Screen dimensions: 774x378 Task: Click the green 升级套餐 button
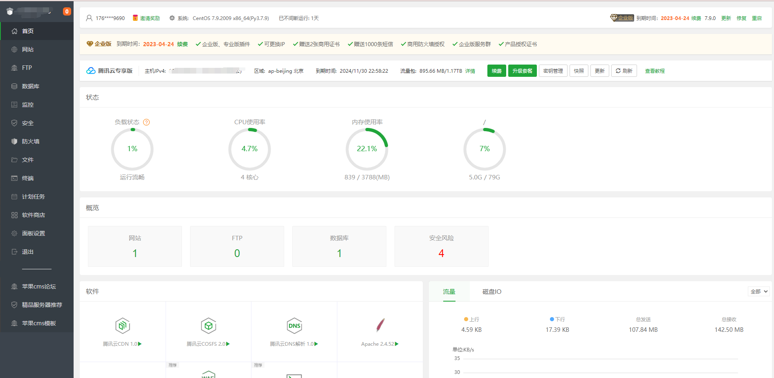pos(522,71)
